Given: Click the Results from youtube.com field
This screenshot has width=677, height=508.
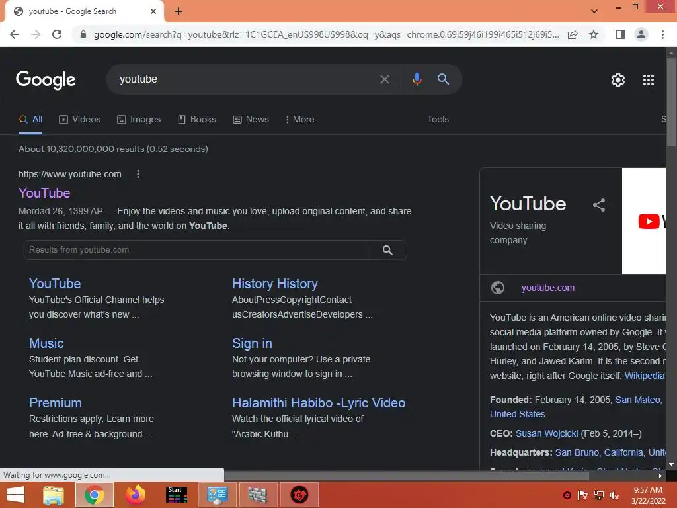Looking at the screenshot, I should (x=196, y=250).
